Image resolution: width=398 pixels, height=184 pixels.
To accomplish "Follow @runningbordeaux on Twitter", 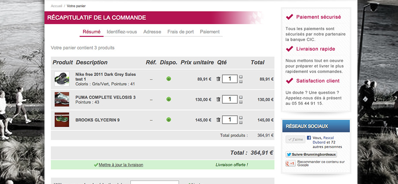I will tap(311, 154).
